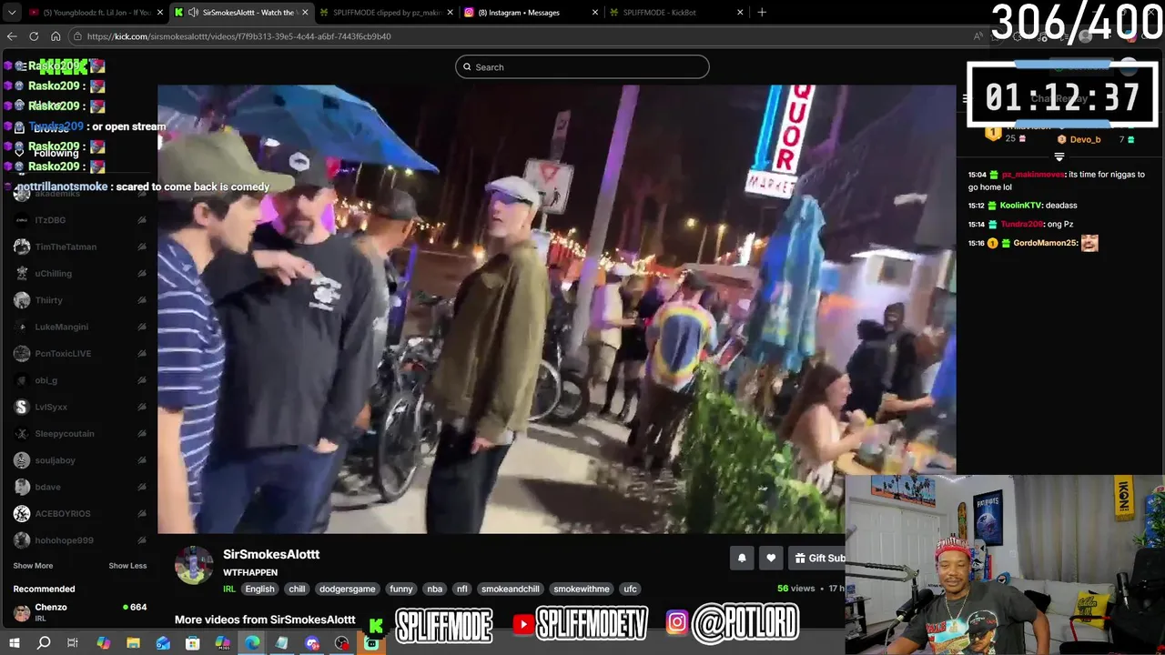Select the funny tag
The width and height of the screenshot is (1165, 655).
(401, 589)
